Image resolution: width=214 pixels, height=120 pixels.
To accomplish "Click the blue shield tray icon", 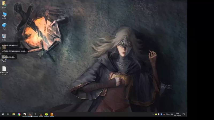I will point(161,114).
